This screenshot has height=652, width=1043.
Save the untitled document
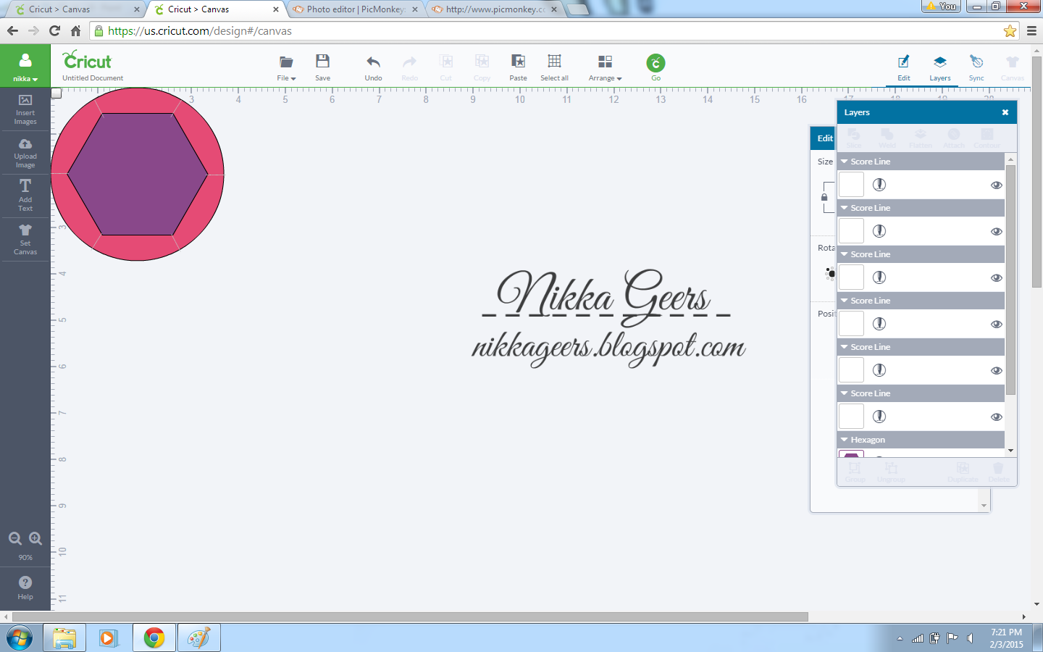point(323,67)
